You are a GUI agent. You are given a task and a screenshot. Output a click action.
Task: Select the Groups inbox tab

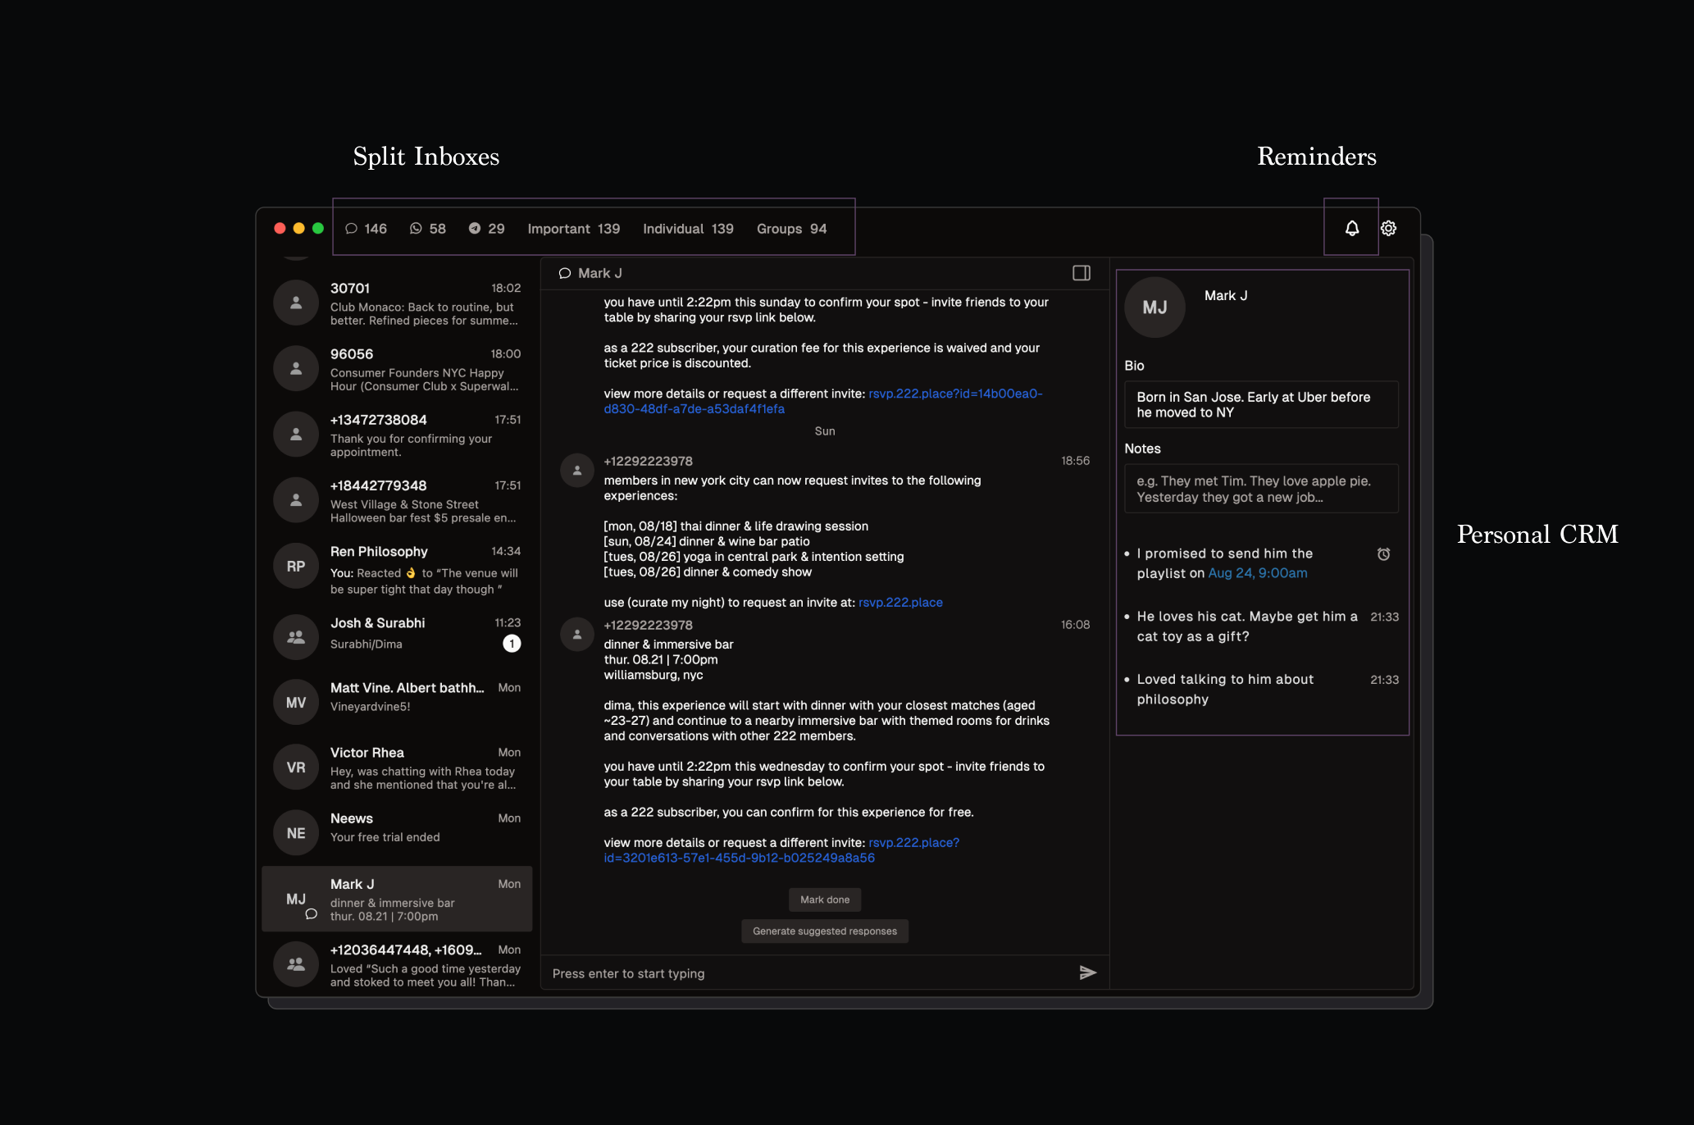tap(791, 229)
